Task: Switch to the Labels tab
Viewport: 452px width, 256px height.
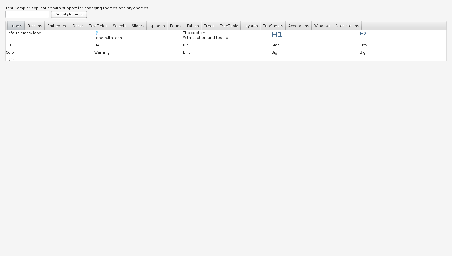Action: (16, 26)
